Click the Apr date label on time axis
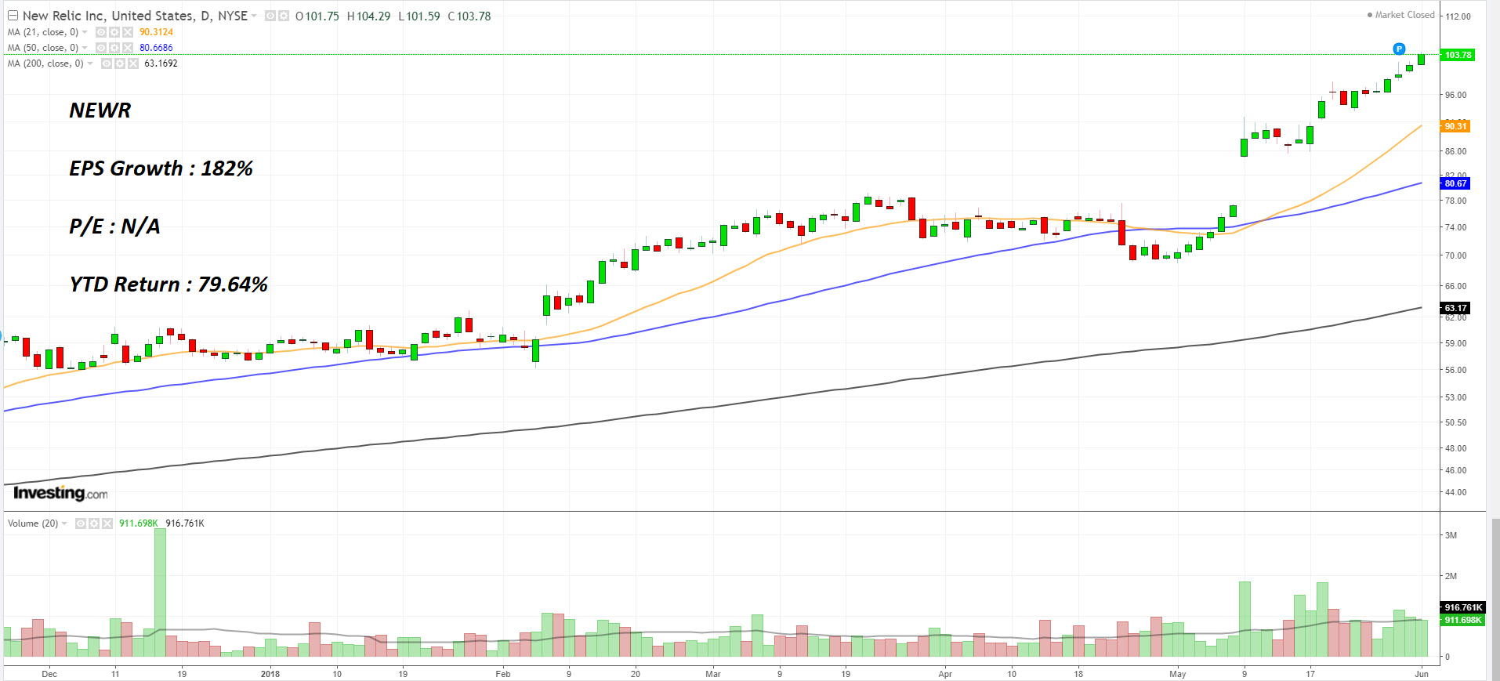The image size is (1500, 681). coord(945,674)
